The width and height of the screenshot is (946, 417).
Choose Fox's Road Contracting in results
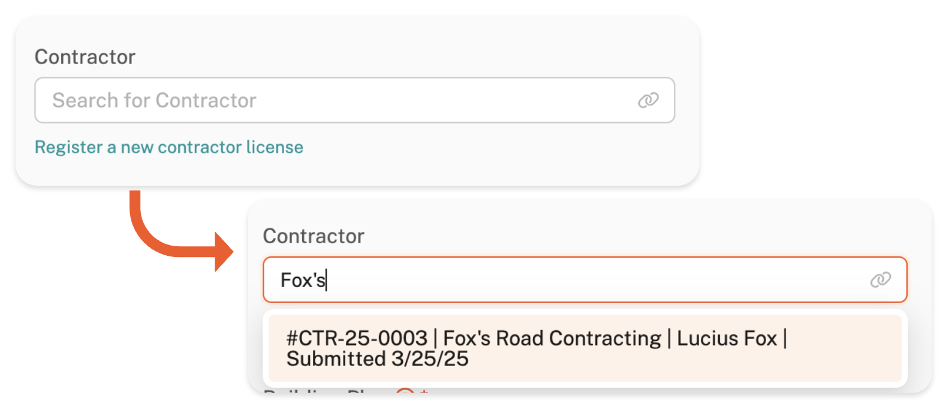[552, 339]
